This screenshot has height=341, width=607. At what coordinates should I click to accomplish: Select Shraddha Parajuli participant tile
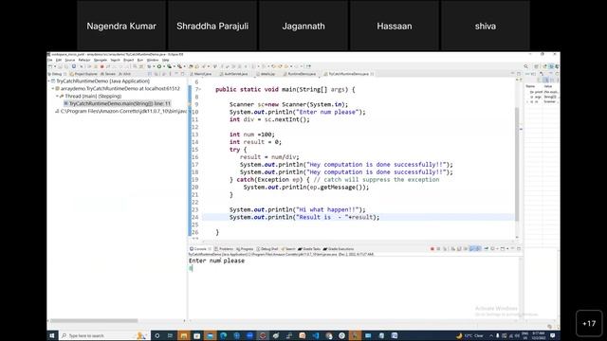(212, 26)
